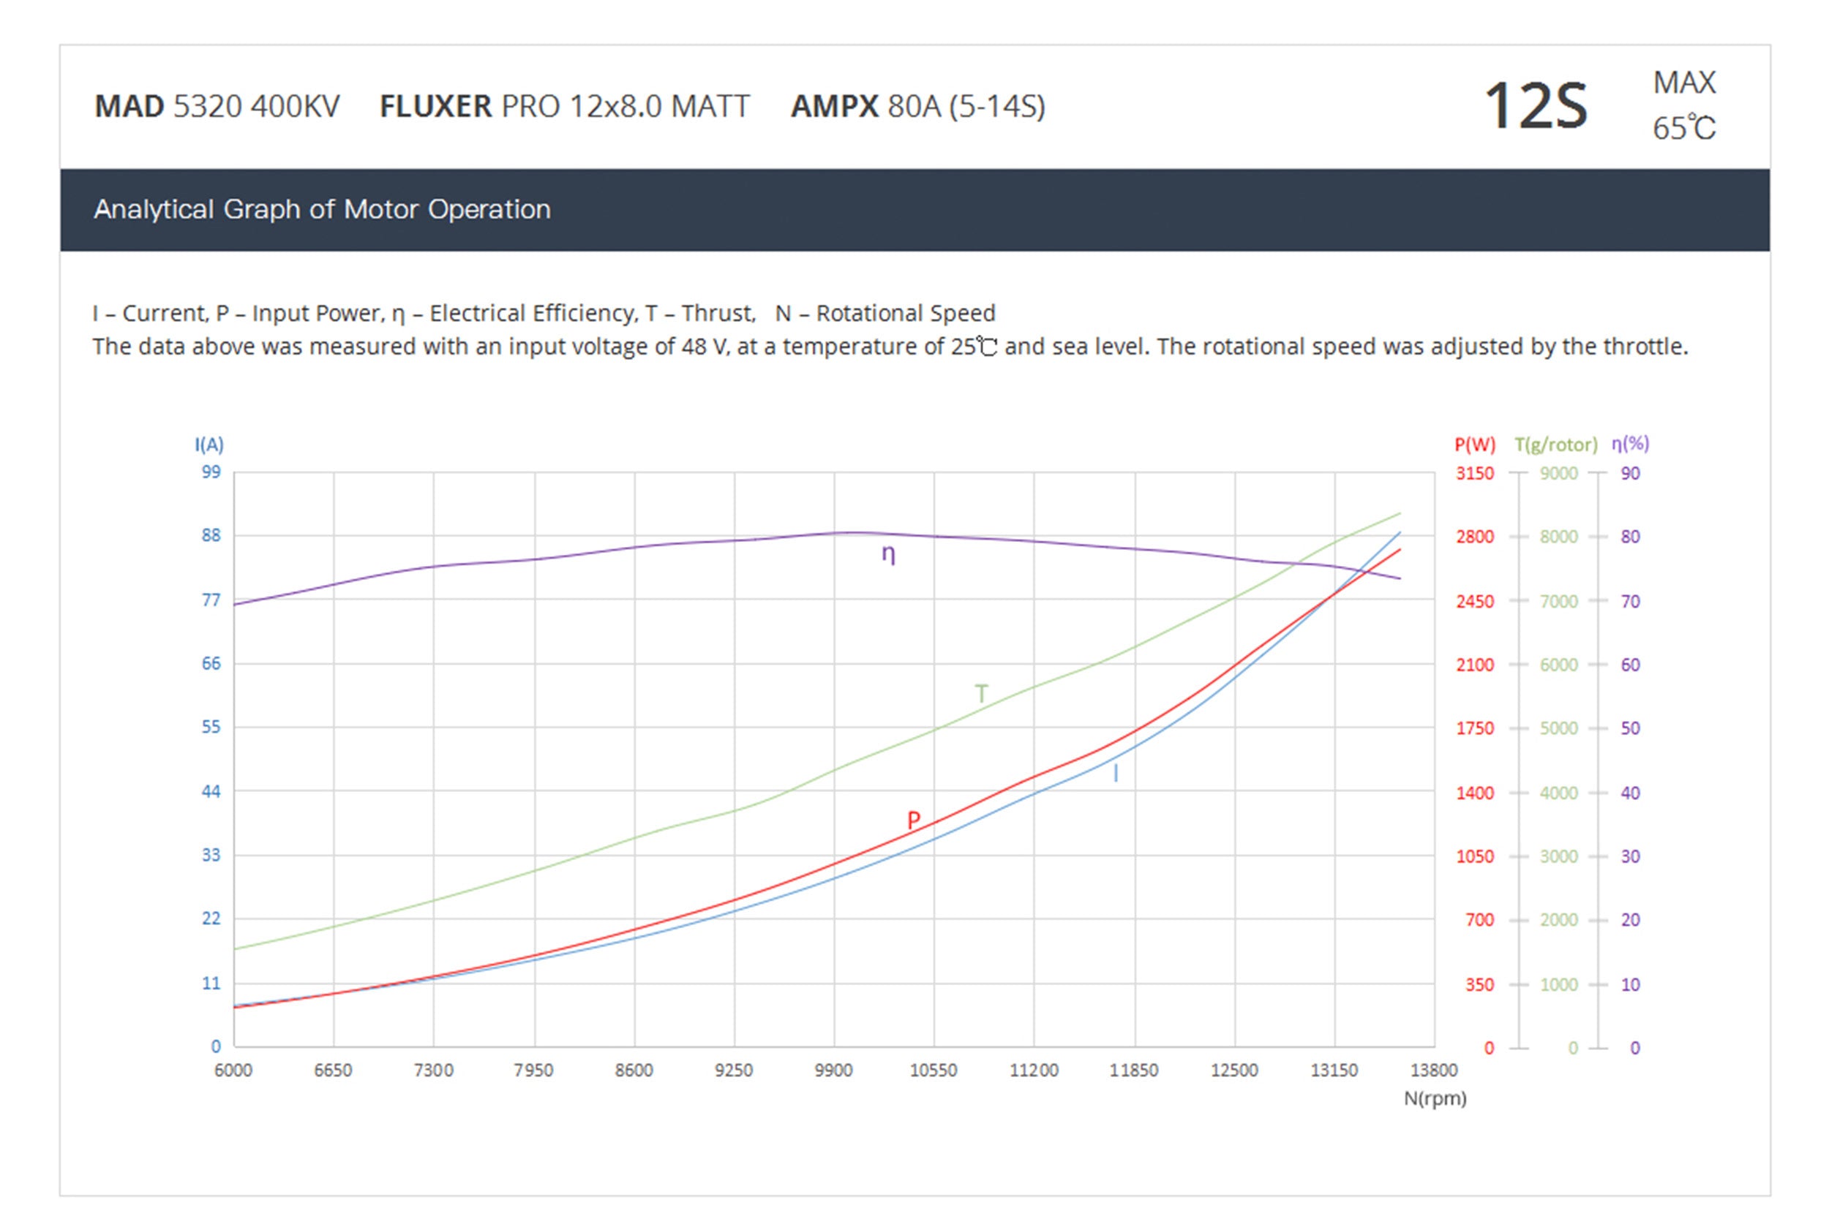Click the 13800 rpm x-axis tick
The width and height of the screenshot is (1829, 1208).
(x=1434, y=1070)
